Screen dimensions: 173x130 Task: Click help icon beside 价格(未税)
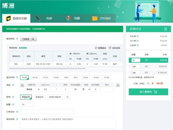pos(148,83)
